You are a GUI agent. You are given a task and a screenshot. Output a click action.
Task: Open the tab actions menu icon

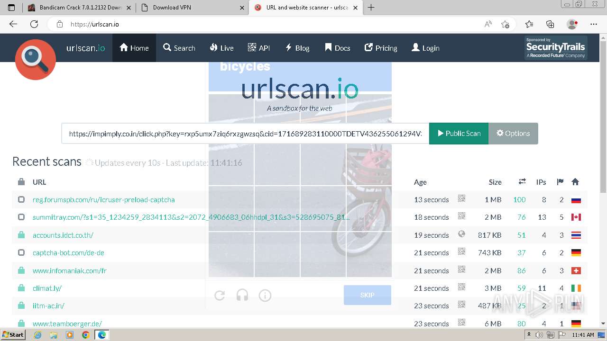pos(11,8)
